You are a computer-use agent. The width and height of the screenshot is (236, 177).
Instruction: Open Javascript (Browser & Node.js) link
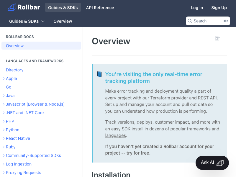click(x=35, y=104)
